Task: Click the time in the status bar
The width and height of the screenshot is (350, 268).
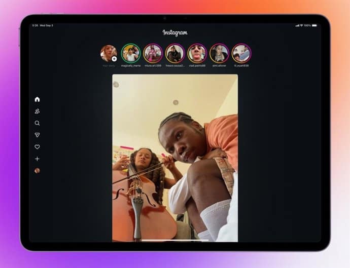Action: click(35, 25)
